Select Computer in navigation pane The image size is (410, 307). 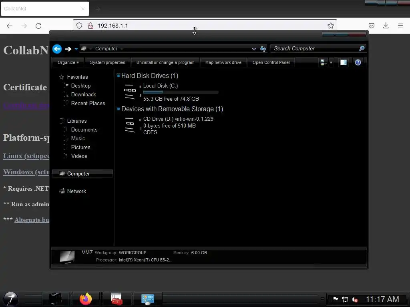pyautogui.click(x=82, y=173)
